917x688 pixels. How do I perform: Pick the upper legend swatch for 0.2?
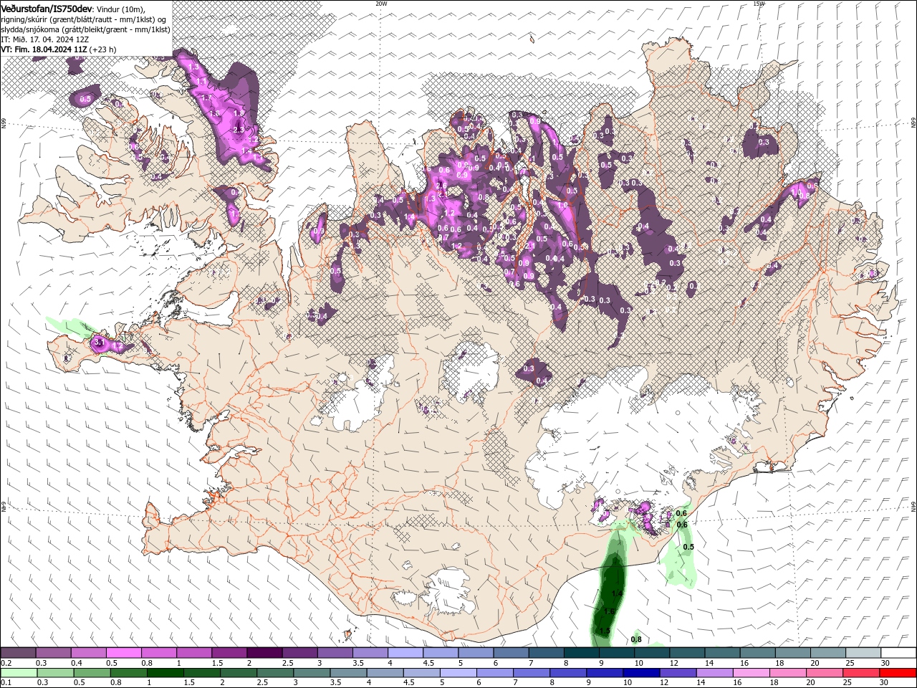coord(18,653)
